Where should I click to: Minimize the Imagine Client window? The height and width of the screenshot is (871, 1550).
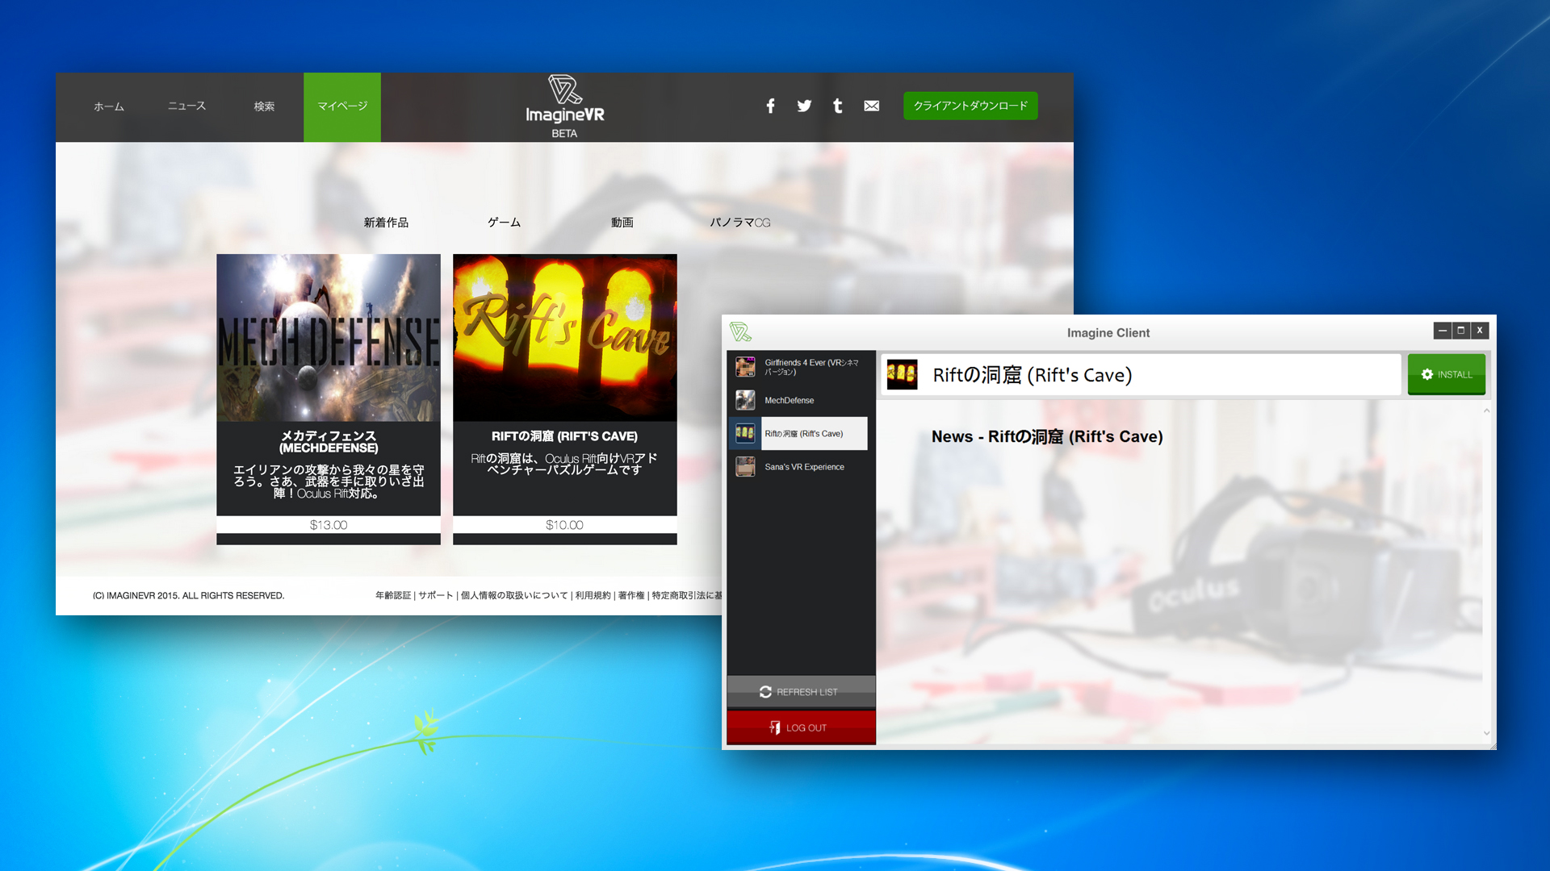coord(1443,331)
